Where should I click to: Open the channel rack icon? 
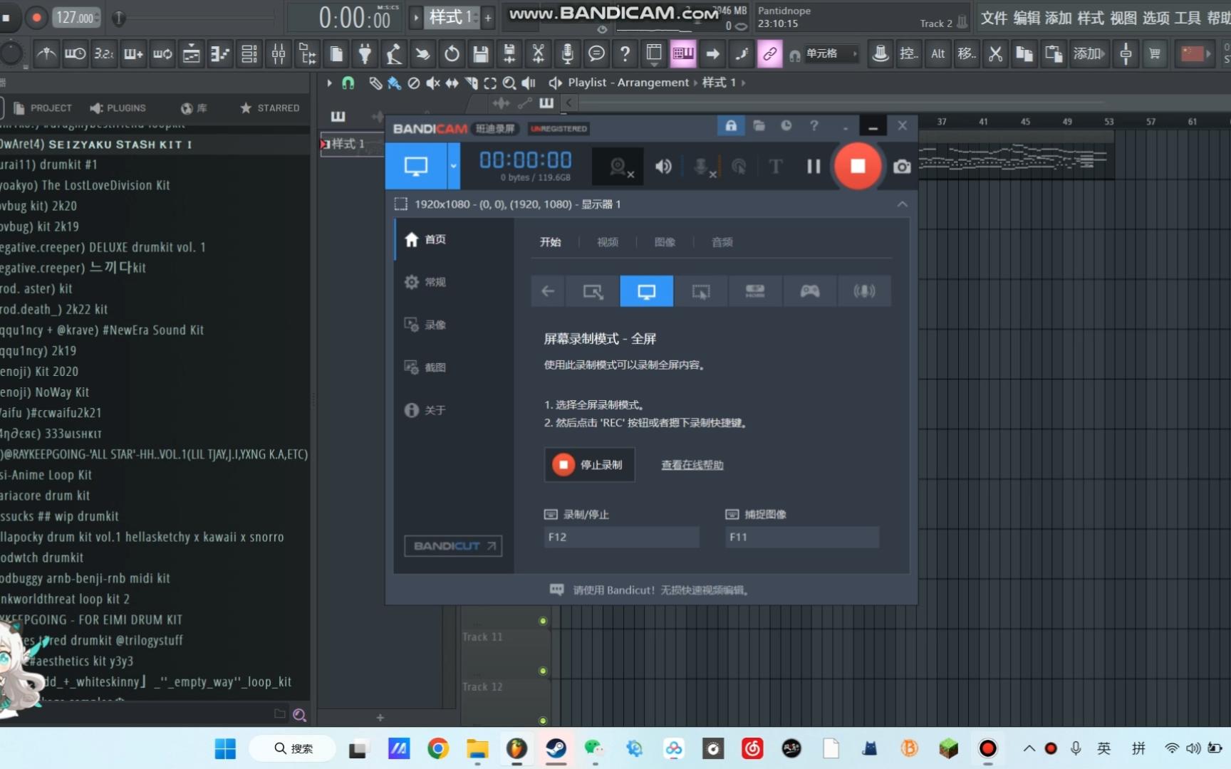[x=249, y=53]
